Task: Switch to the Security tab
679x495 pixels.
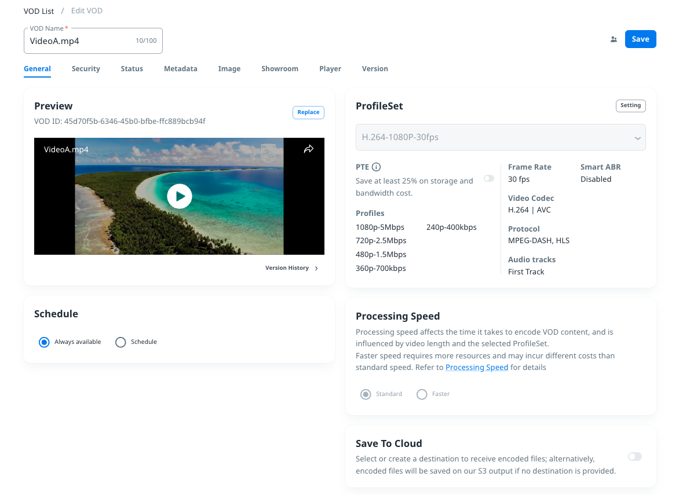Action: pyautogui.click(x=86, y=69)
